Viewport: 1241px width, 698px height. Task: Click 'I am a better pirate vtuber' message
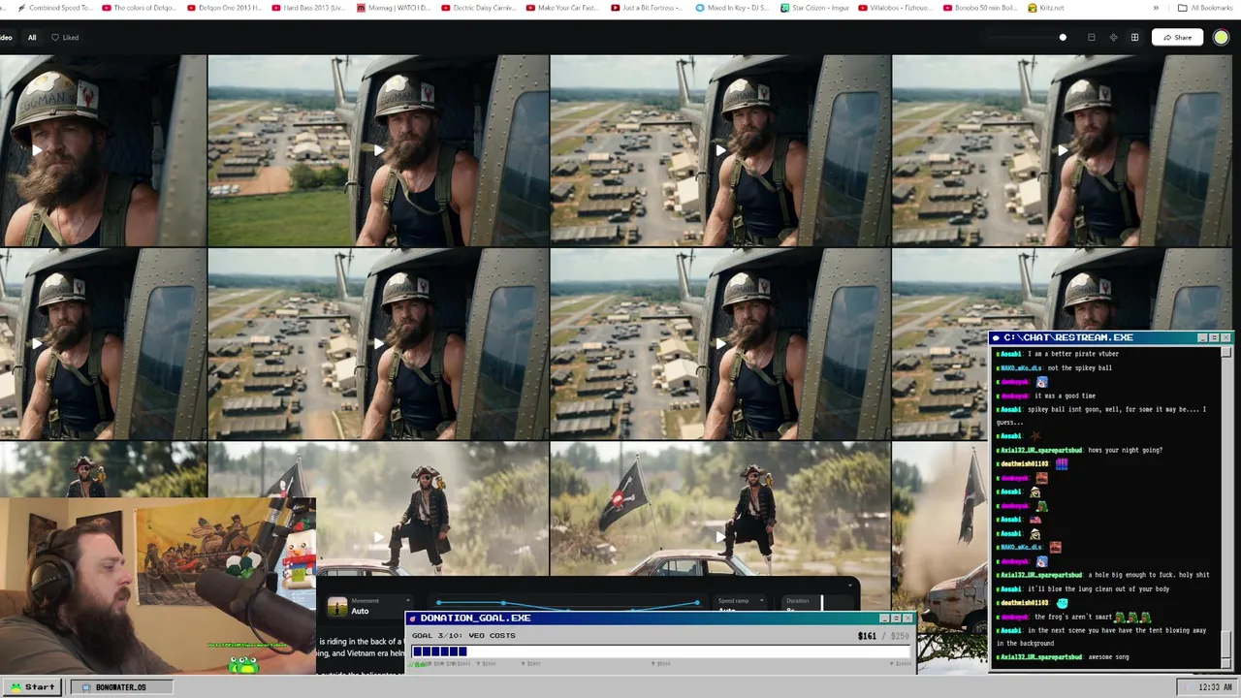pyautogui.click(x=1073, y=354)
